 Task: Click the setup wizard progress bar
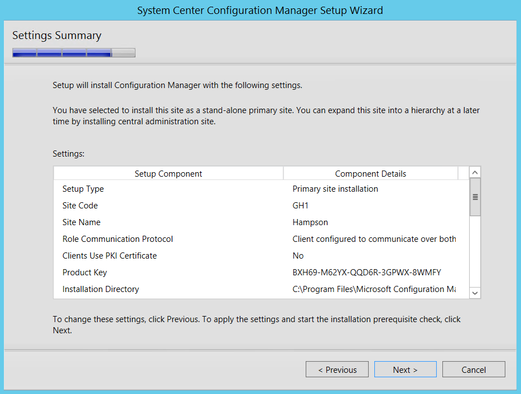pyautogui.click(x=74, y=53)
